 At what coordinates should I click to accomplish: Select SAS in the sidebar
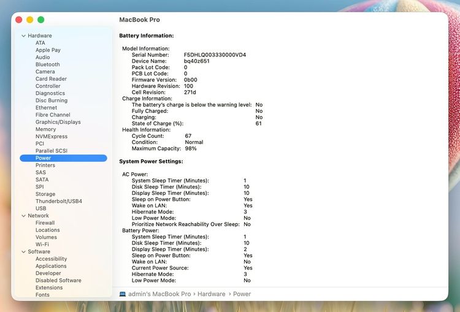(40, 172)
